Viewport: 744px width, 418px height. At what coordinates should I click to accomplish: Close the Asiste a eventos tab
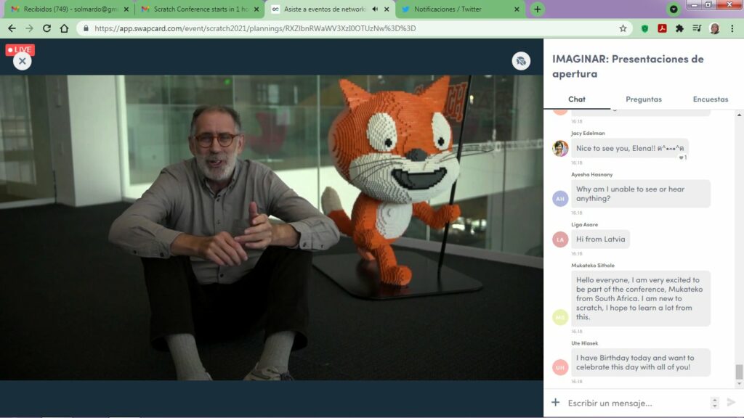[387, 9]
